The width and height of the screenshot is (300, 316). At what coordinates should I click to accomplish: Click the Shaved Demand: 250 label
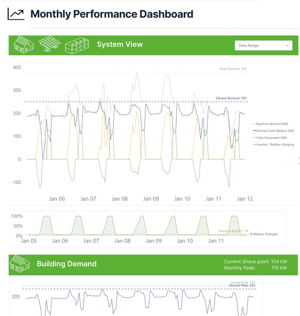pyautogui.click(x=231, y=98)
